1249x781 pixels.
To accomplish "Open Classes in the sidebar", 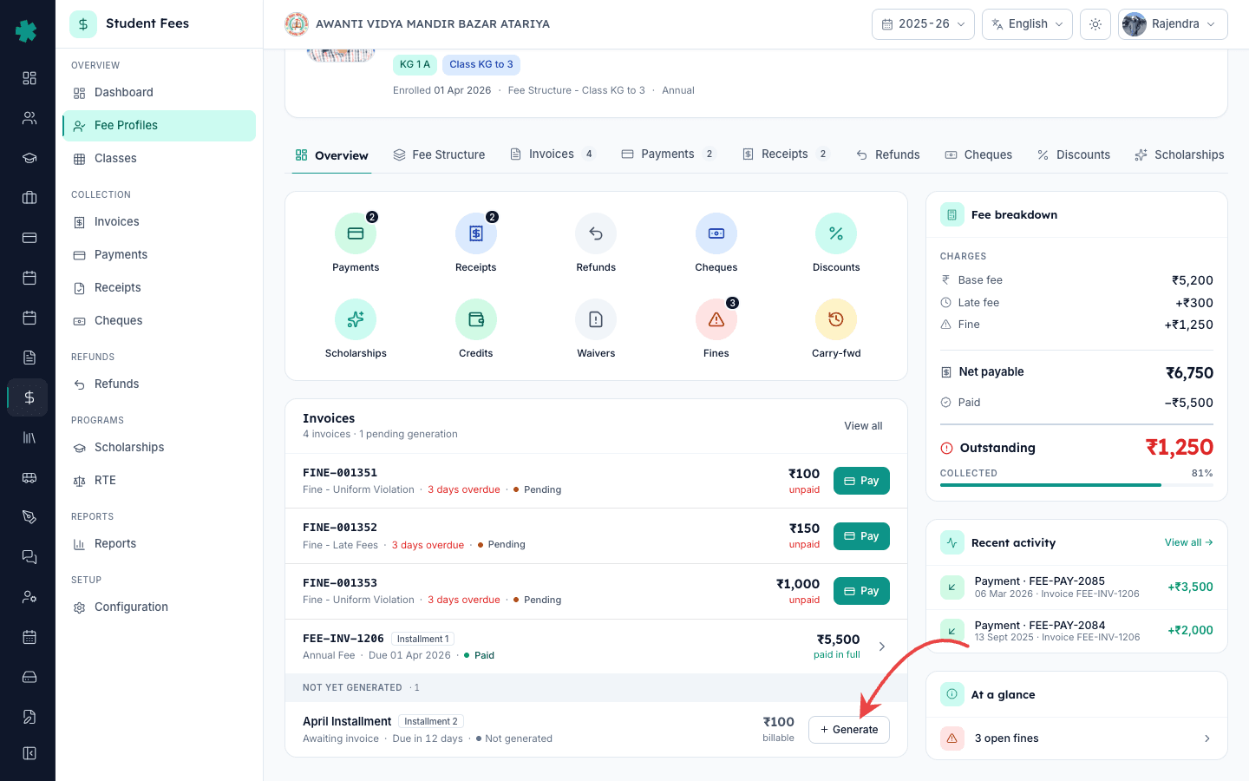I will point(159,159).
